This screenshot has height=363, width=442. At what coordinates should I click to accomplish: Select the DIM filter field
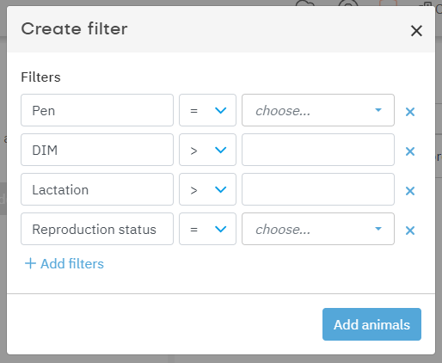97,150
